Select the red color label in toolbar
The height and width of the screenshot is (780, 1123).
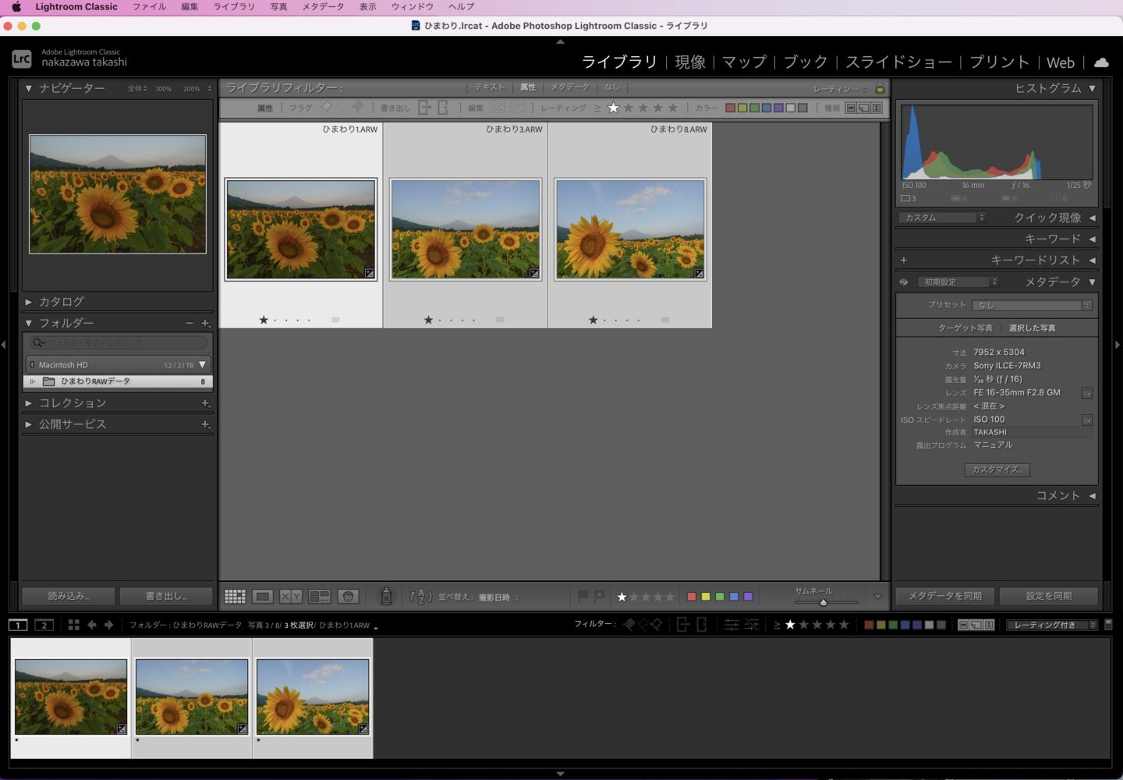tap(691, 597)
